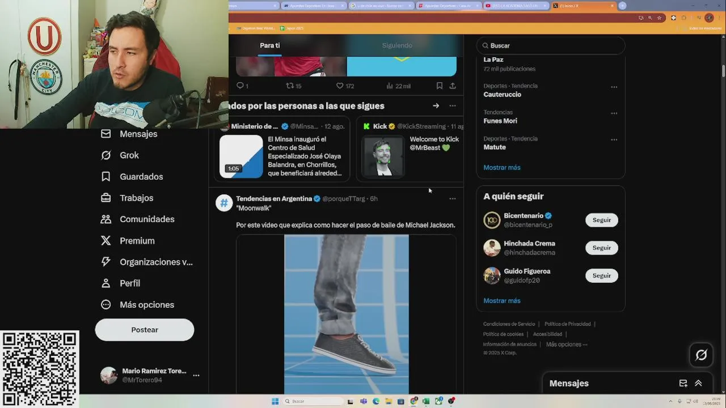This screenshot has width=726, height=408.
Task: Open Condiciones de Servicio link
Action: pyautogui.click(x=509, y=324)
